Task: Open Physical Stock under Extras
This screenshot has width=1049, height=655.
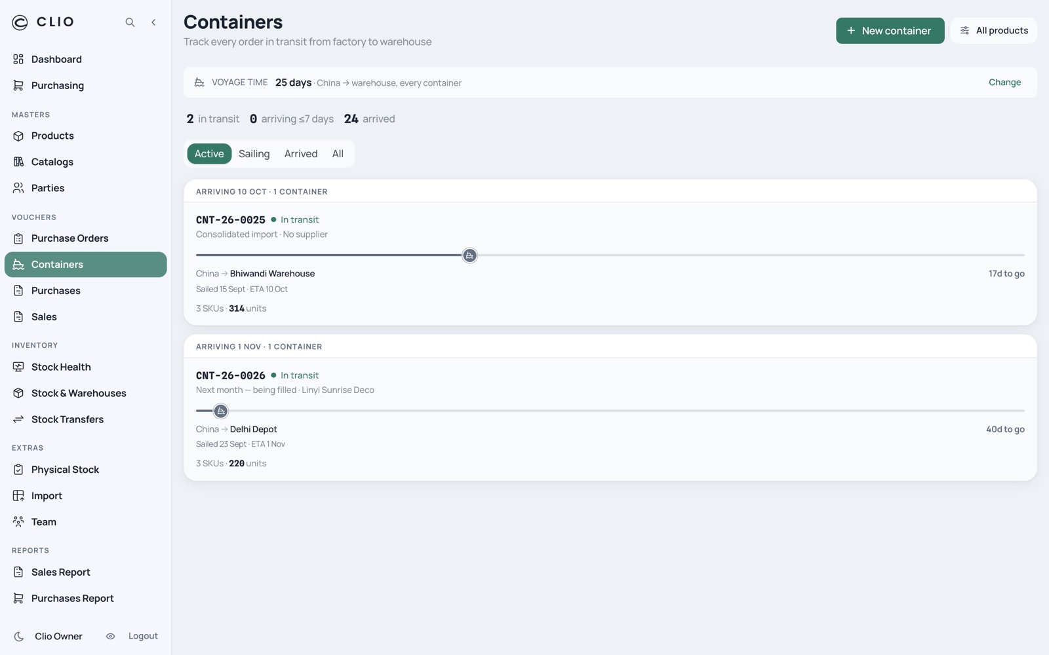Action: tap(85, 470)
